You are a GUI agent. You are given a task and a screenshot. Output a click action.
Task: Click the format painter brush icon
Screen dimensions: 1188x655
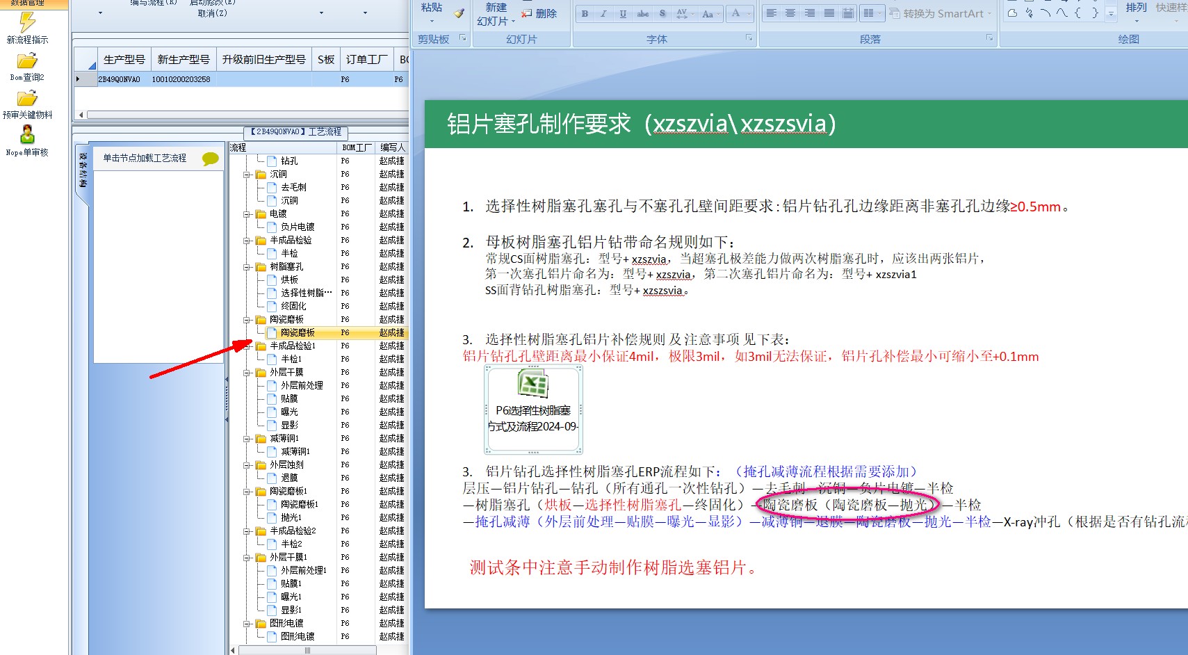pos(459,13)
